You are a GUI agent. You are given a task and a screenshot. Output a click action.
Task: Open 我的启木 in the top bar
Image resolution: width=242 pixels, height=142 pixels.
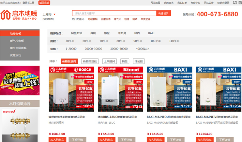(168, 3)
